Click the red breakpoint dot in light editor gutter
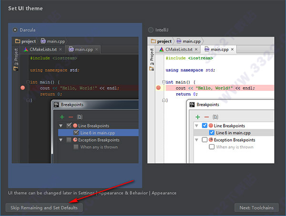 [x=158, y=88]
